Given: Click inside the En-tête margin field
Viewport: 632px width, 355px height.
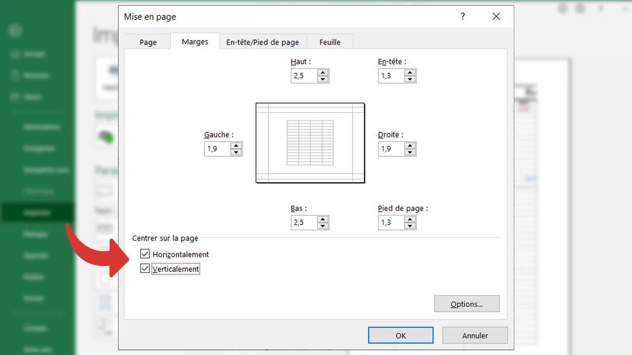Looking at the screenshot, I should click(391, 76).
